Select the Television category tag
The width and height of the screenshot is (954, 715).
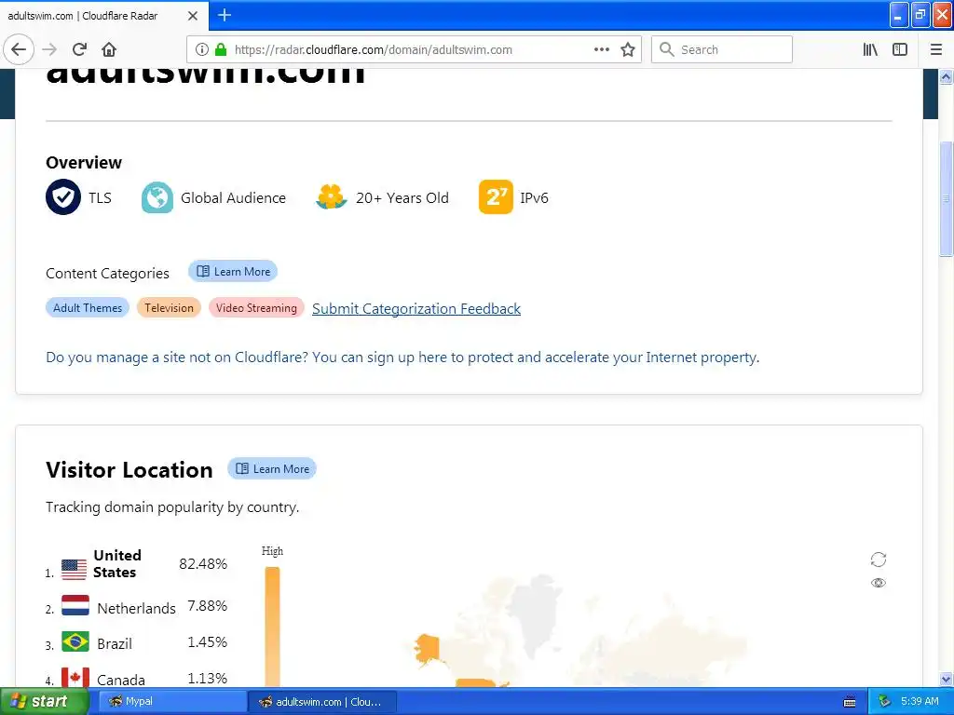[x=169, y=307]
